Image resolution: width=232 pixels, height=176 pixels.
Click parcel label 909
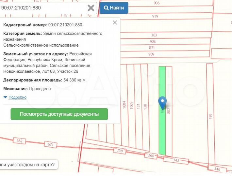pos(151,54)
